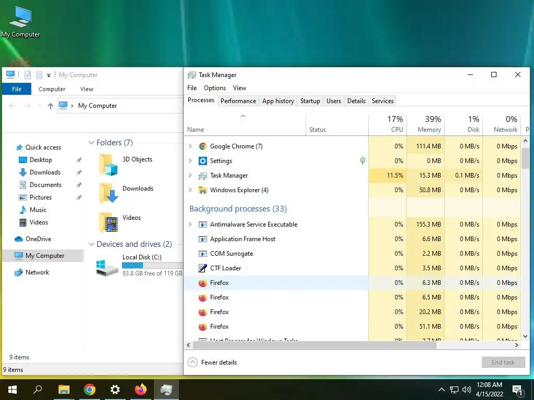534x400 pixels.
Task: Switch to the Performance tab
Action: [238, 101]
